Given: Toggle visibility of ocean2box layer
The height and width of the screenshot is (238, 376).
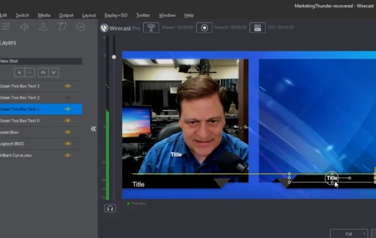Looking at the screenshot, I should pyautogui.click(x=68, y=132).
